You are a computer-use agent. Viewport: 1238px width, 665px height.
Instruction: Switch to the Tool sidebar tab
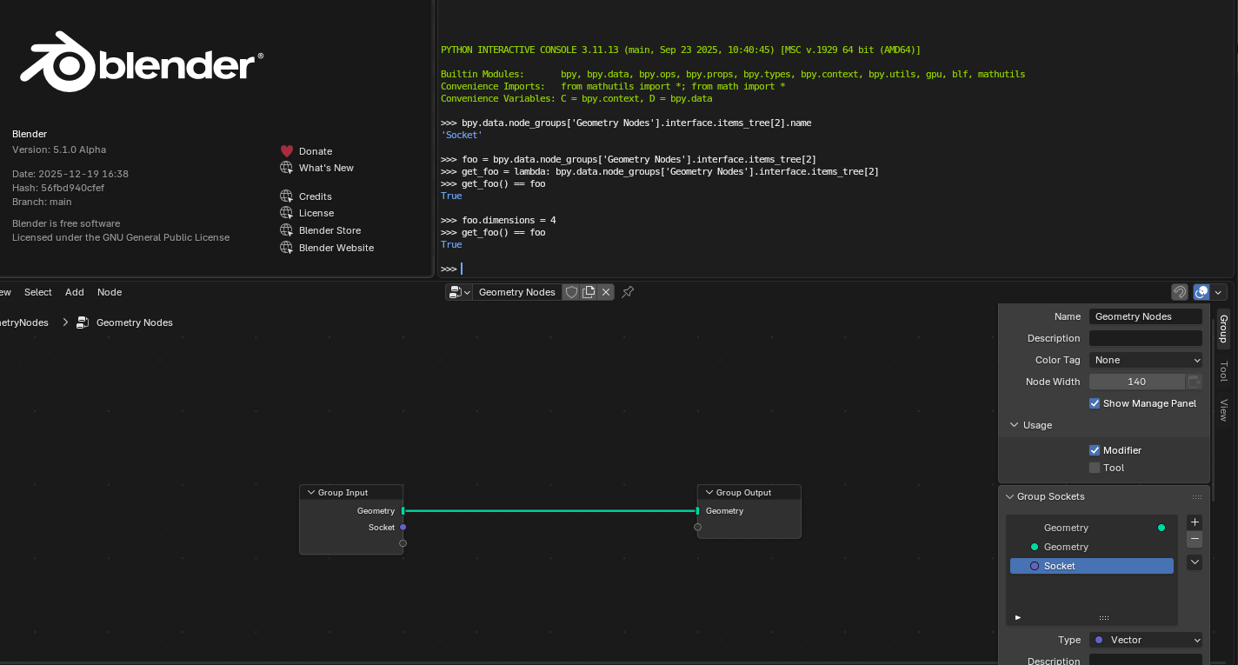coord(1223,371)
